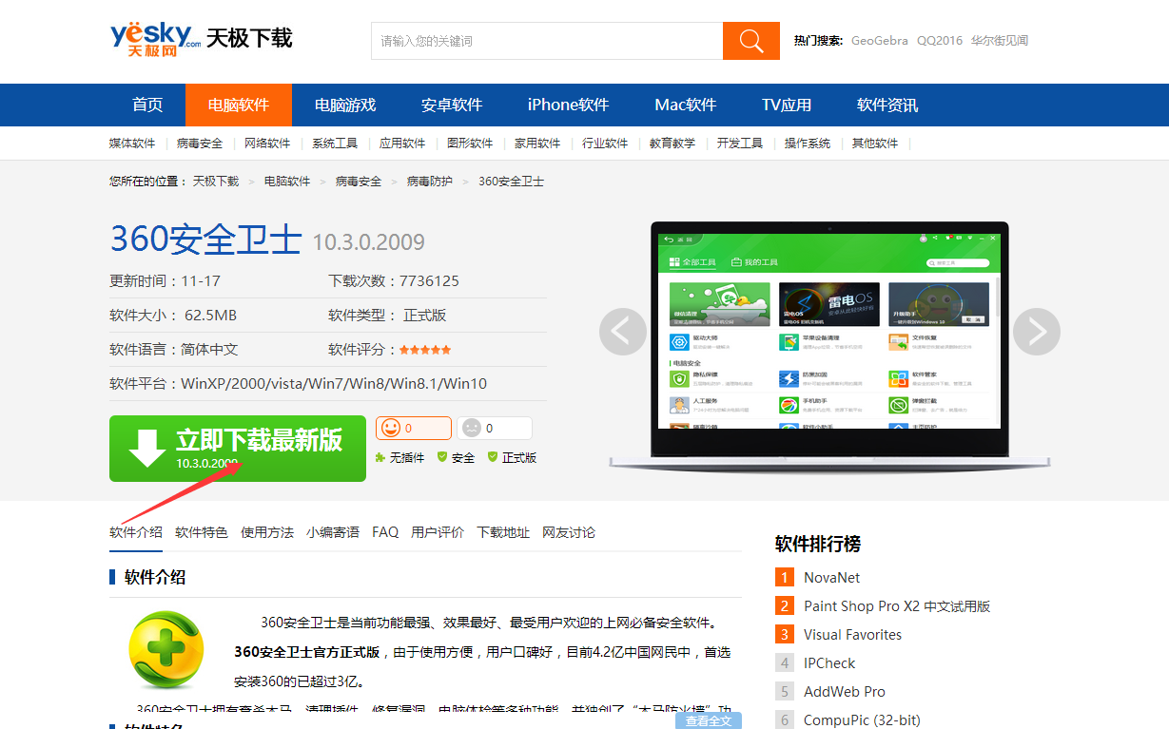1169x729 pixels.
Task: Open the 教育教学 subcategory
Action: click(672, 144)
